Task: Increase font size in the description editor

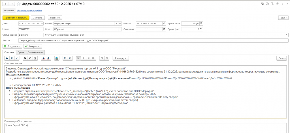Action: pos(12,58)
